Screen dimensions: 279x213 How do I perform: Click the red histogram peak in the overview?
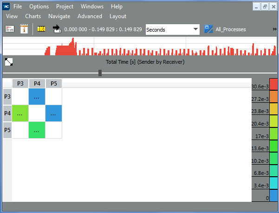(x=73, y=47)
